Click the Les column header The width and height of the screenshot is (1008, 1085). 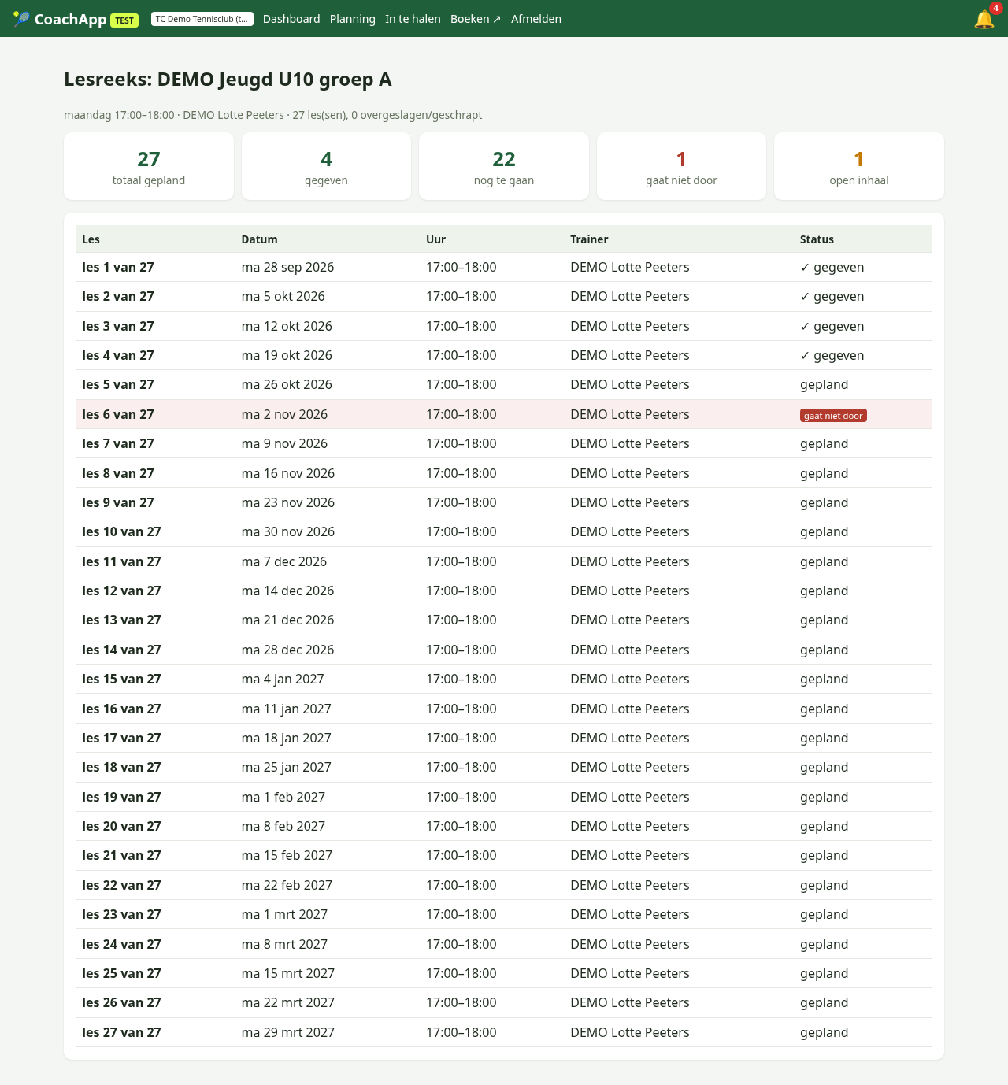tap(91, 239)
